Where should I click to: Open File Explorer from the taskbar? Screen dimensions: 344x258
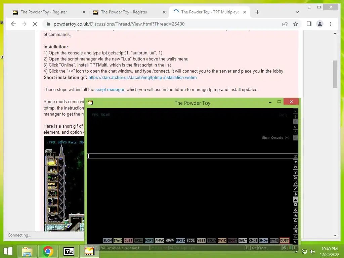[27, 251]
